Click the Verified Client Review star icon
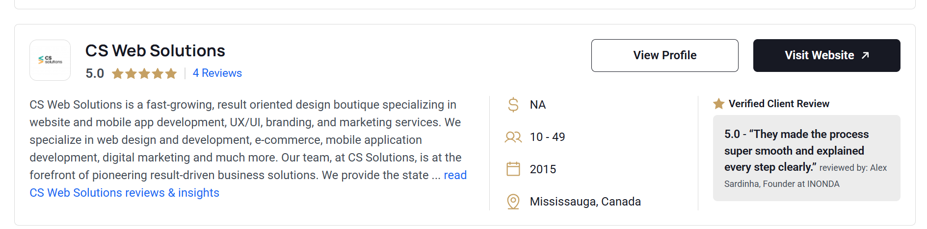Image resolution: width=927 pixels, height=229 pixels. tap(719, 104)
